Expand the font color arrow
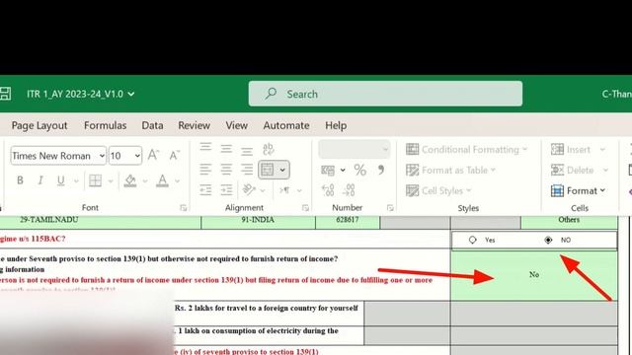 point(177,181)
